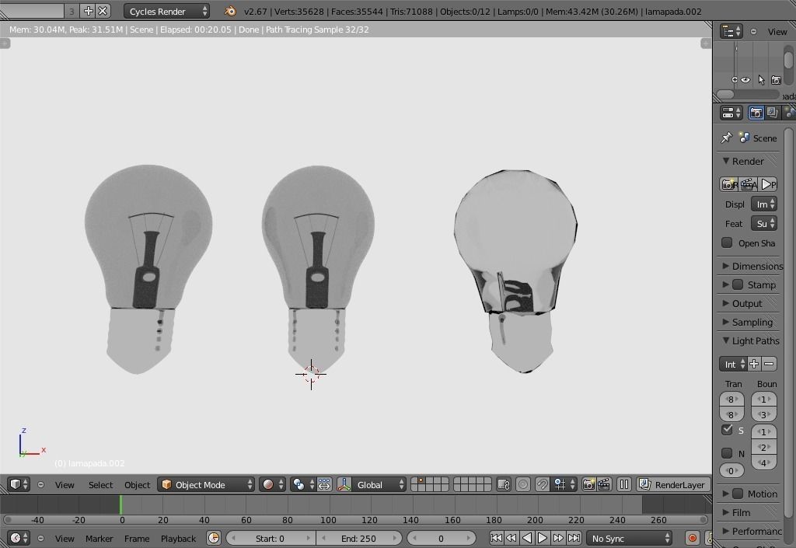Screen dimensions: 796x548
Task: Play the animation forward
Action: click(542, 538)
